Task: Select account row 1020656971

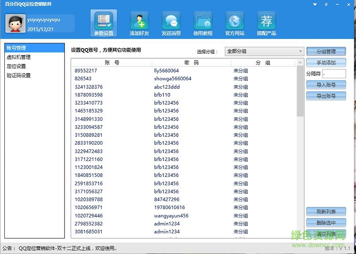Action: 184,207
